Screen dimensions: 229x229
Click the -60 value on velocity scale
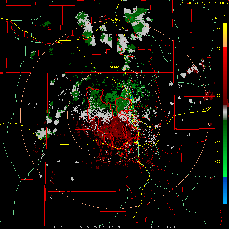click(x=218, y=171)
